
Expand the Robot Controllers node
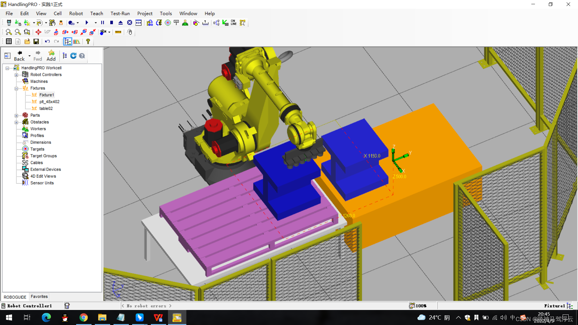tap(16, 75)
